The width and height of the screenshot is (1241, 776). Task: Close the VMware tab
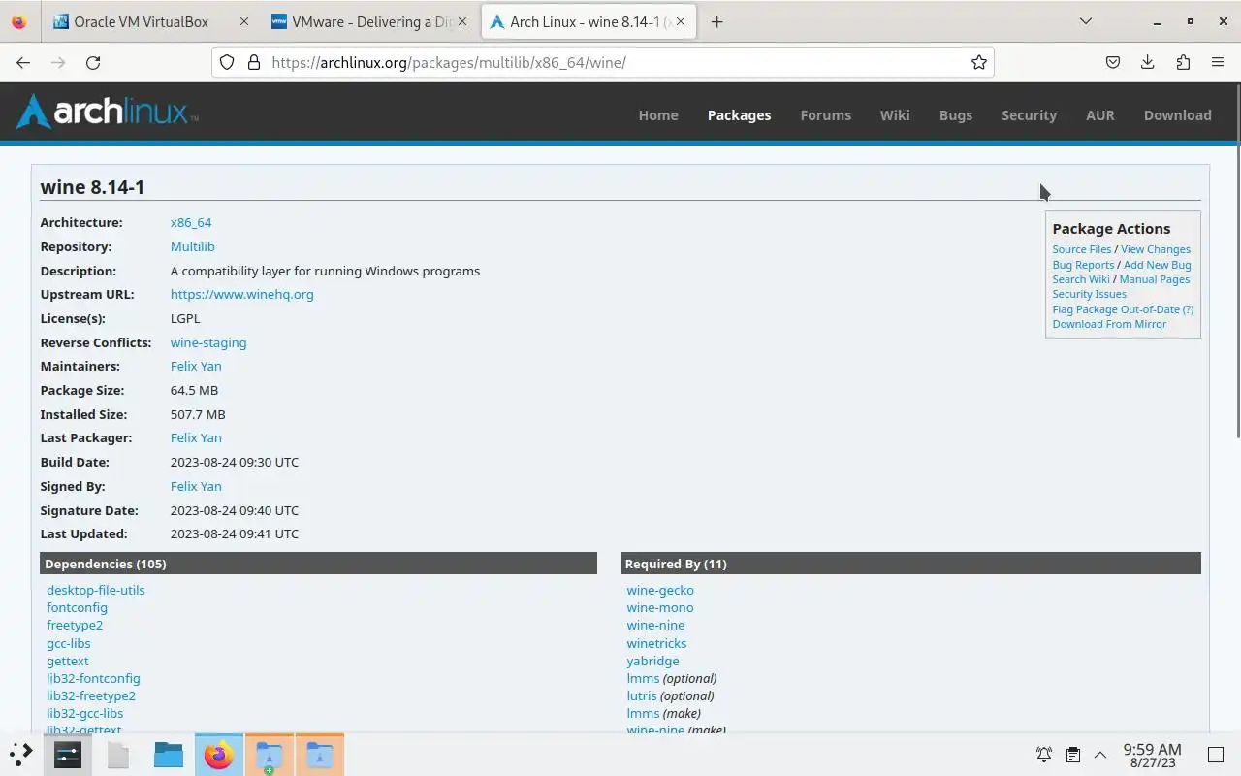461,21
